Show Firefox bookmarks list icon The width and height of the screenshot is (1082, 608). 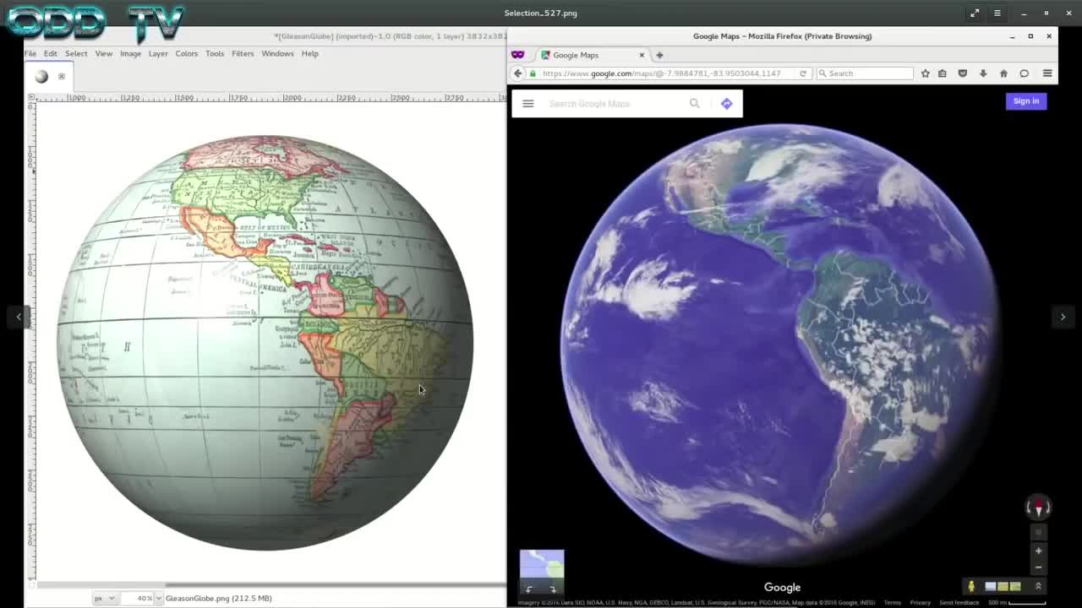(943, 73)
